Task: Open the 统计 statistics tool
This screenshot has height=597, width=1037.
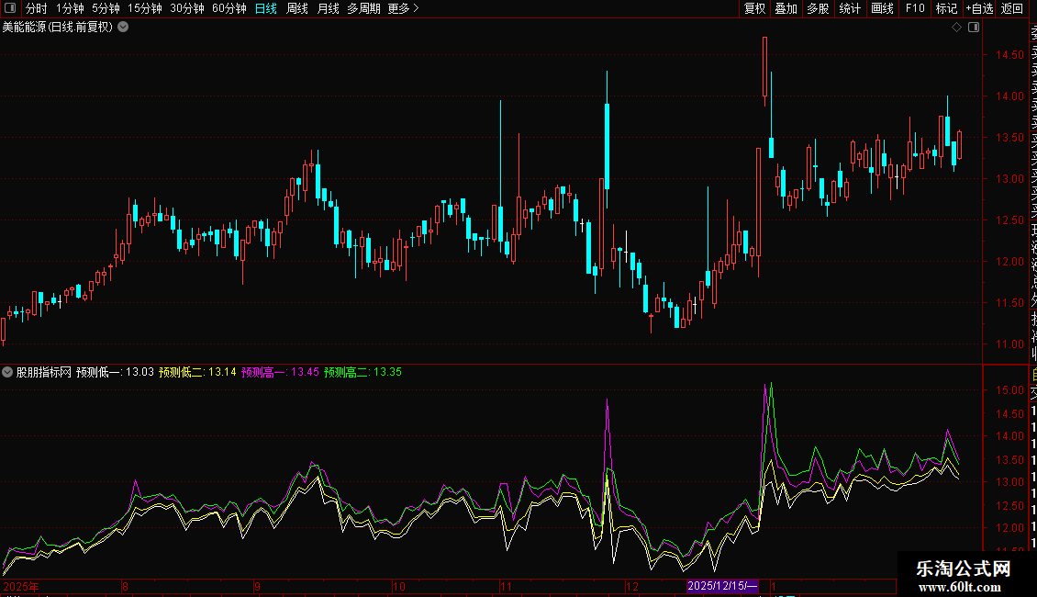Action: (850, 8)
